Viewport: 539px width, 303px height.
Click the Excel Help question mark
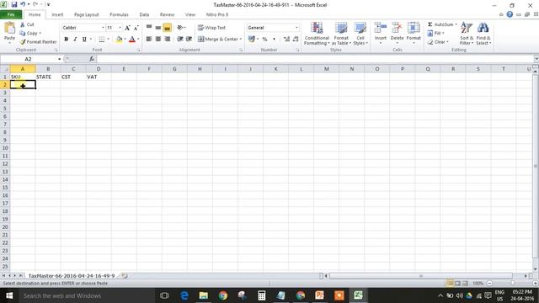click(510, 14)
